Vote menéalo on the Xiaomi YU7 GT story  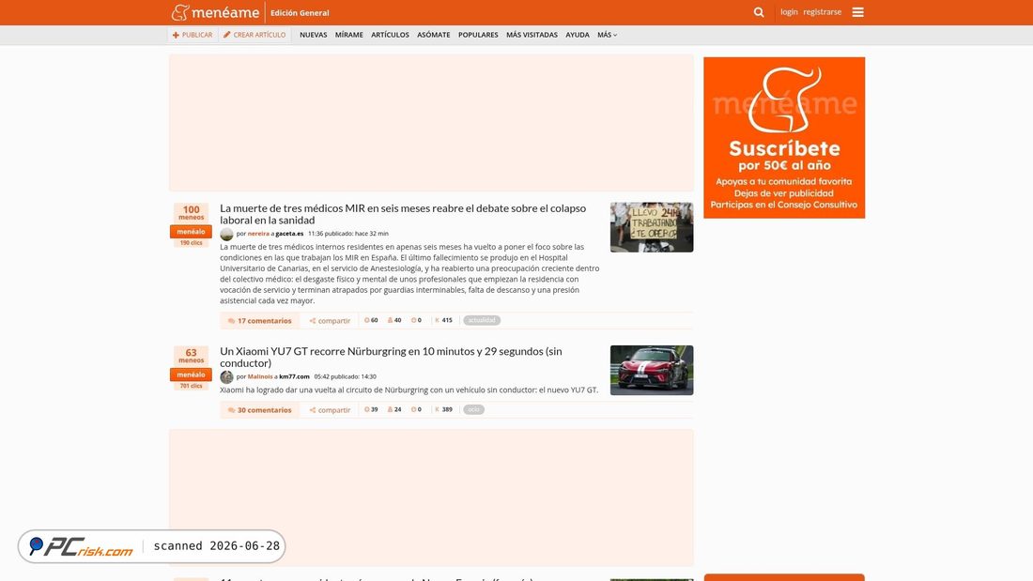191,375
